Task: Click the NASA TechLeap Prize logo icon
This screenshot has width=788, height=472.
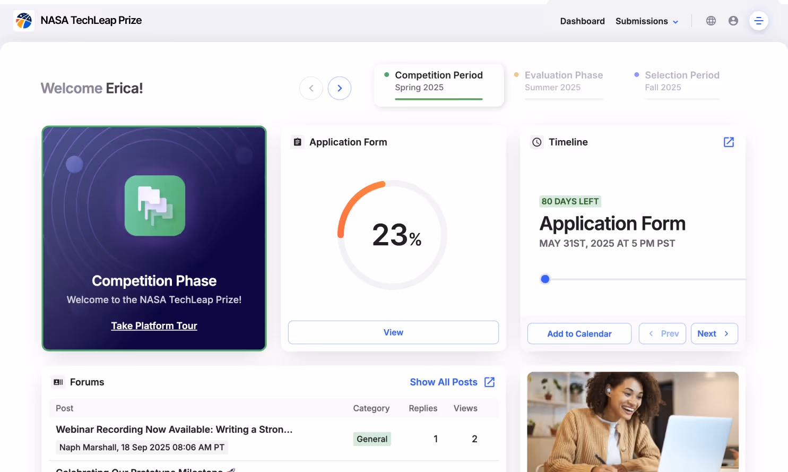Action: pos(24,21)
